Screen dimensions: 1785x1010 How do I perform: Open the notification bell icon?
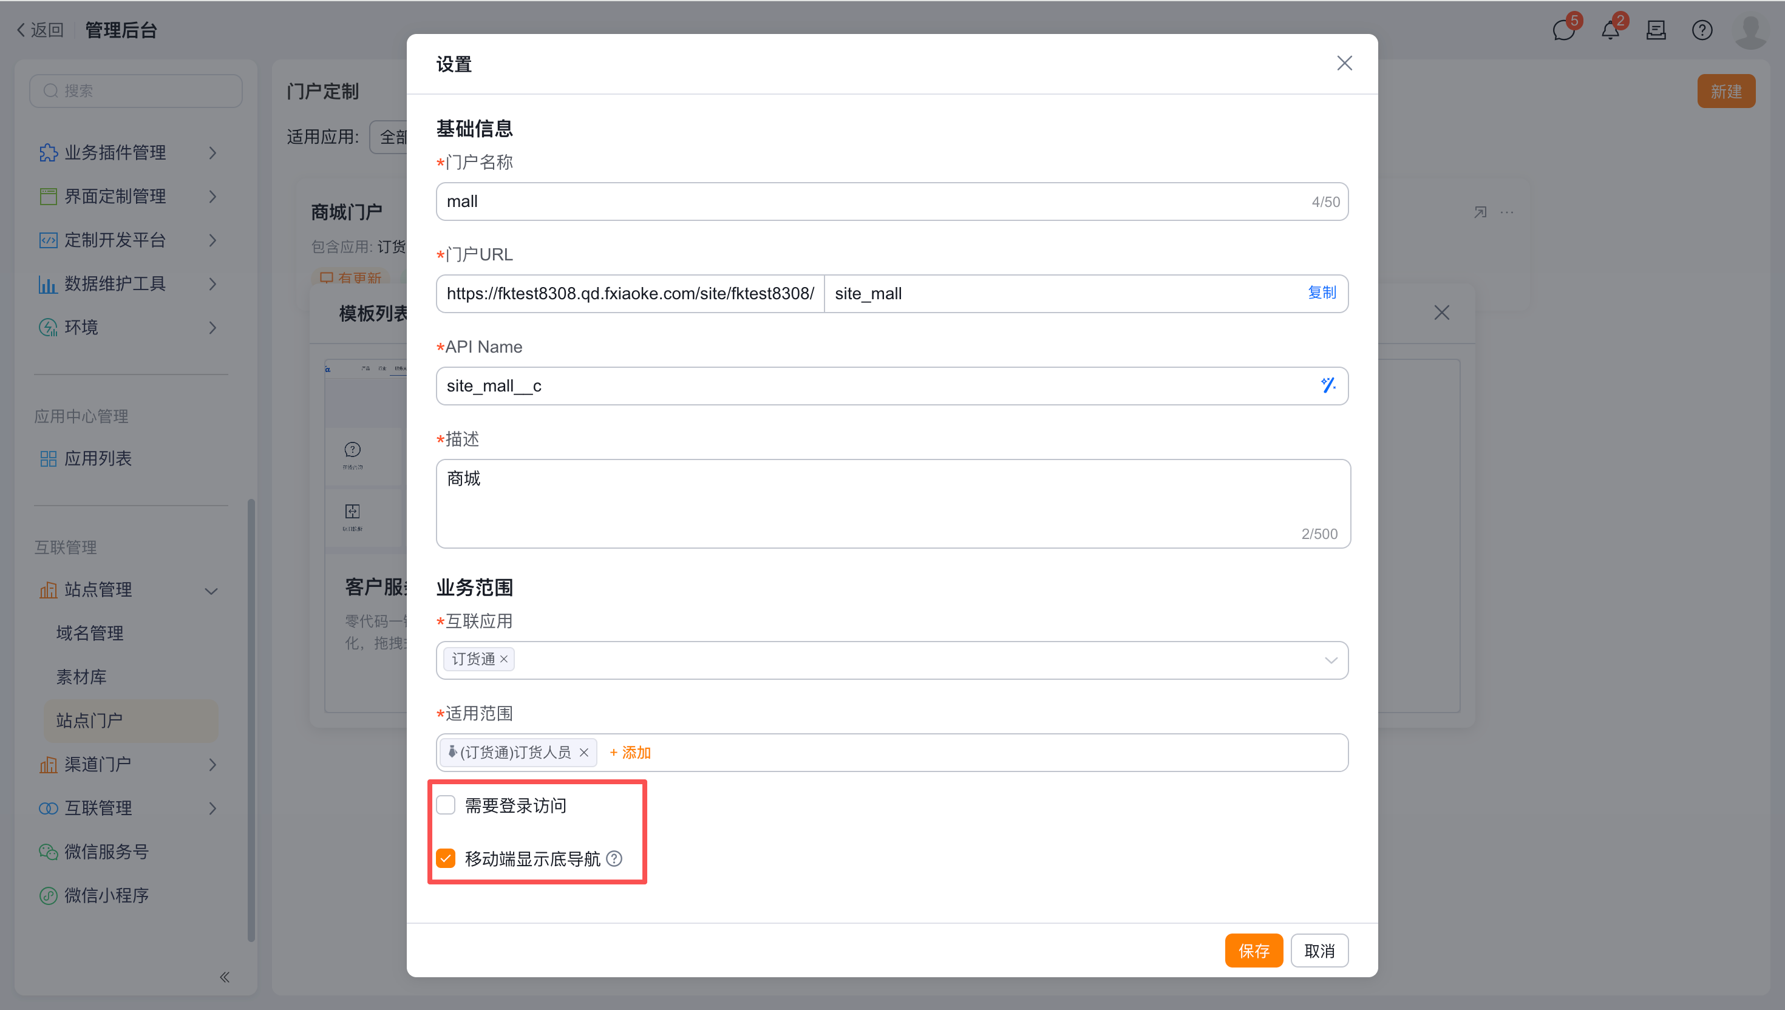(1610, 30)
